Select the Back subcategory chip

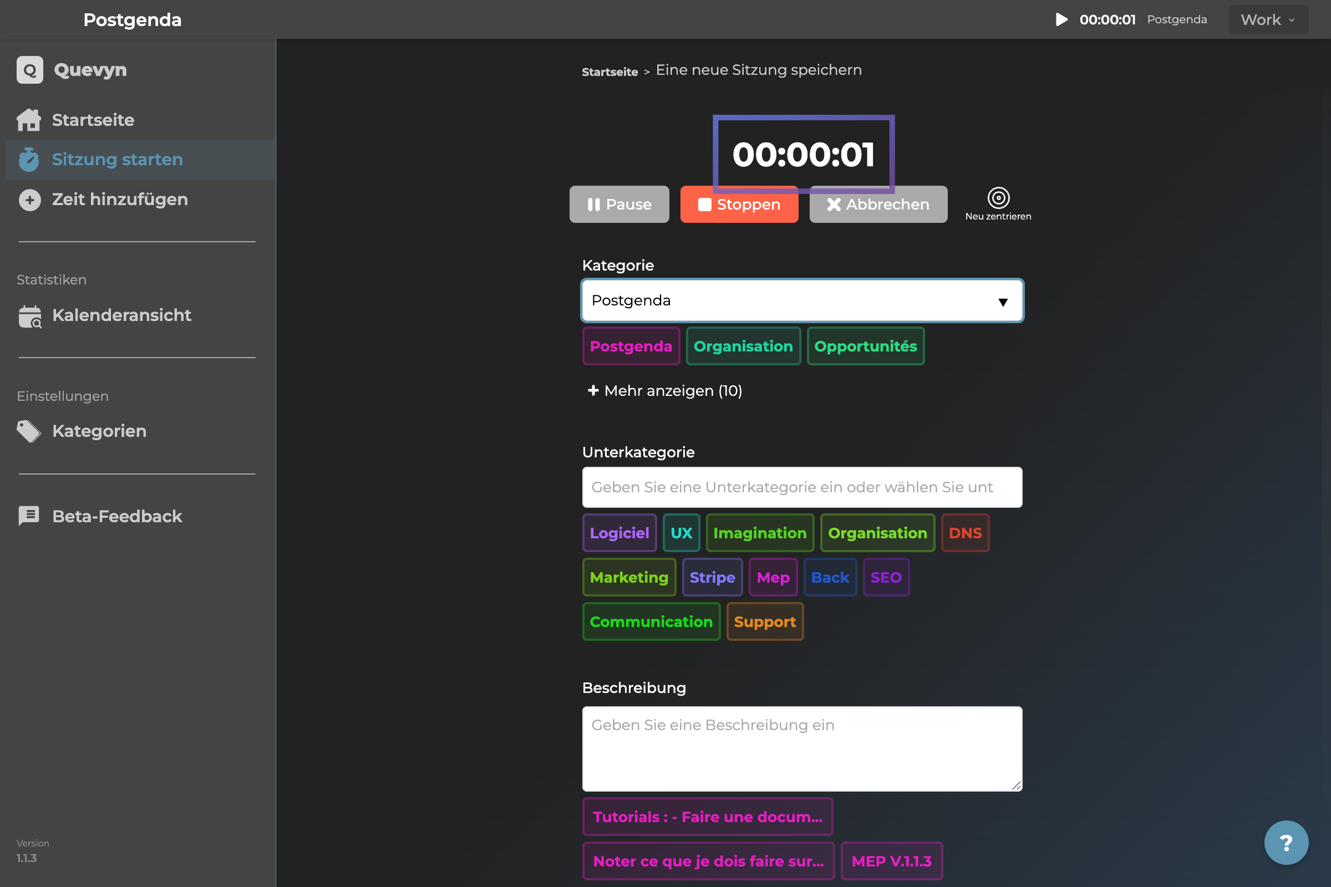[830, 577]
